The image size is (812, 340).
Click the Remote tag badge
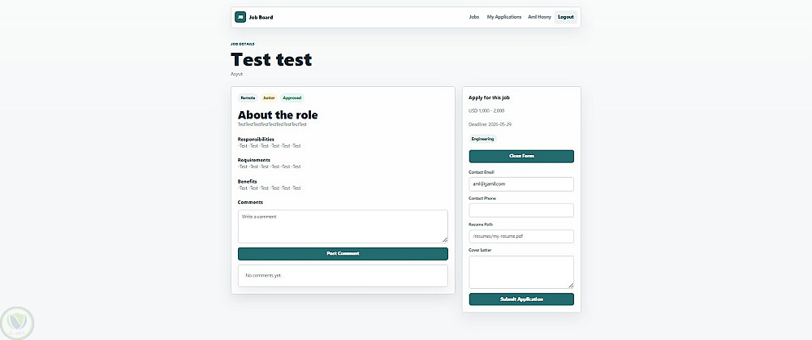[x=248, y=98]
